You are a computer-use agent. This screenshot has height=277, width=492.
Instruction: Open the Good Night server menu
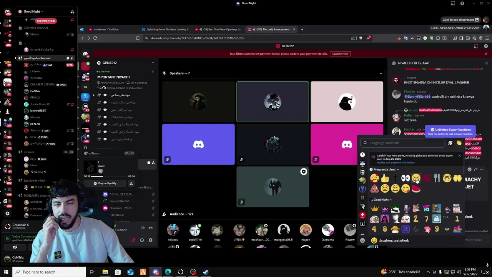pyautogui.click(x=34, y=12)
